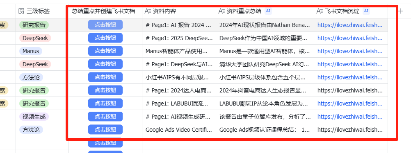Screen dimensions: 411x153
Task: Select the 视频生成 tag
Action: coord(34,117)
